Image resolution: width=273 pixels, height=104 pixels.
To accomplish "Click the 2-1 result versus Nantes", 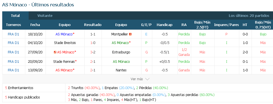I will point(93,70).
